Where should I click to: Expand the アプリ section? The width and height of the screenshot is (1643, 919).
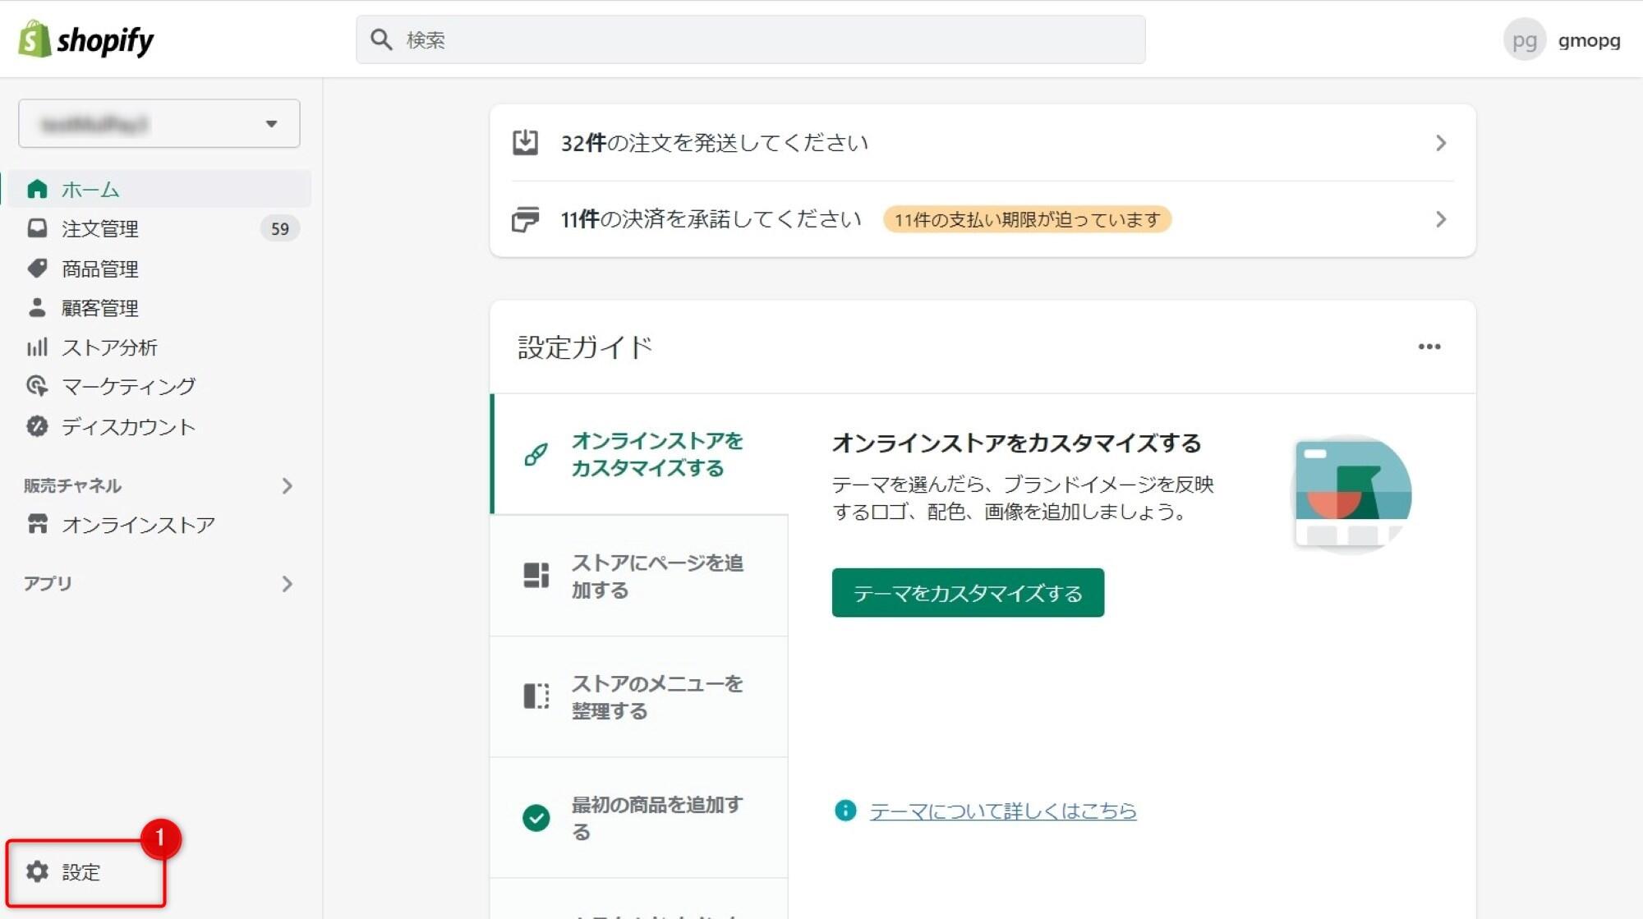(288, 584)
